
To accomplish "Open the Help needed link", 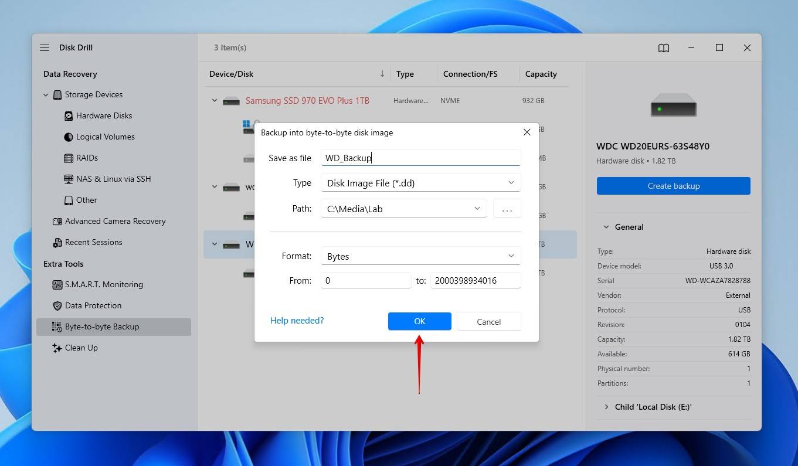I will click(x=297, y=320).
